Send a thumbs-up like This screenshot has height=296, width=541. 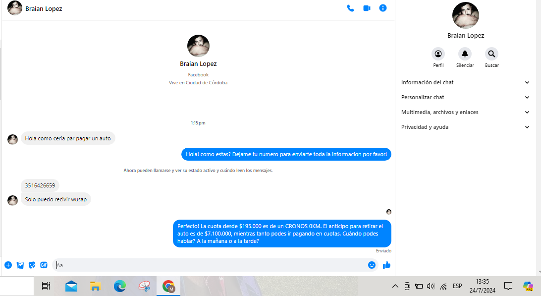pos(386,265)
